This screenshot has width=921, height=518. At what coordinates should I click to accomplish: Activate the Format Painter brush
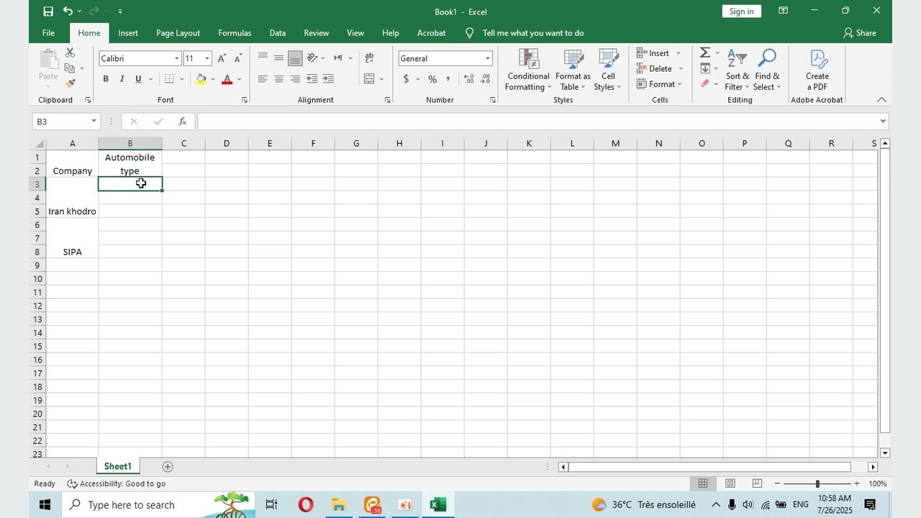70,83
